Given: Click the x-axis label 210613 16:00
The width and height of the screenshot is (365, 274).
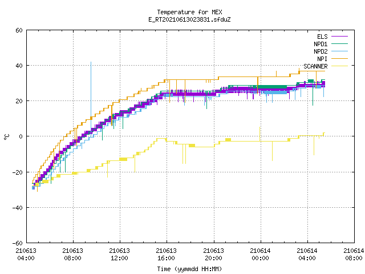Looking at the screenshot, I should [166, 255].
